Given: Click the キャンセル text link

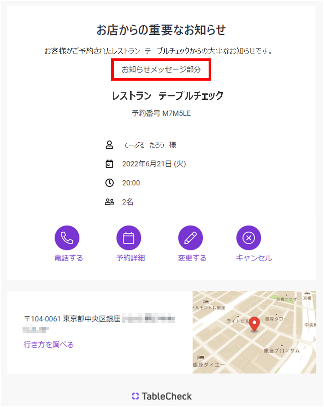Looking at the screenshot, I should click(254, 258).
